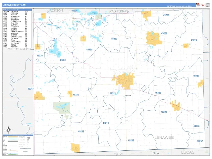
Task: Click the LUCAS county label
Action: 188,152
